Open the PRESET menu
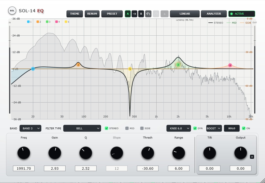Image resolution: width=265 pixels, height=183 pixels. point(112,14)
